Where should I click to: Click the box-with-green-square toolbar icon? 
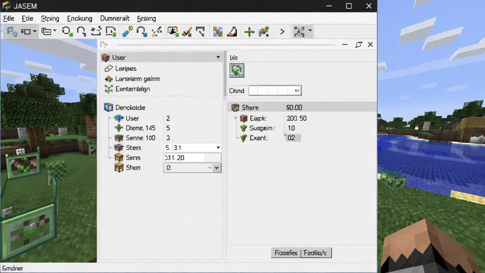pos(67,32)
